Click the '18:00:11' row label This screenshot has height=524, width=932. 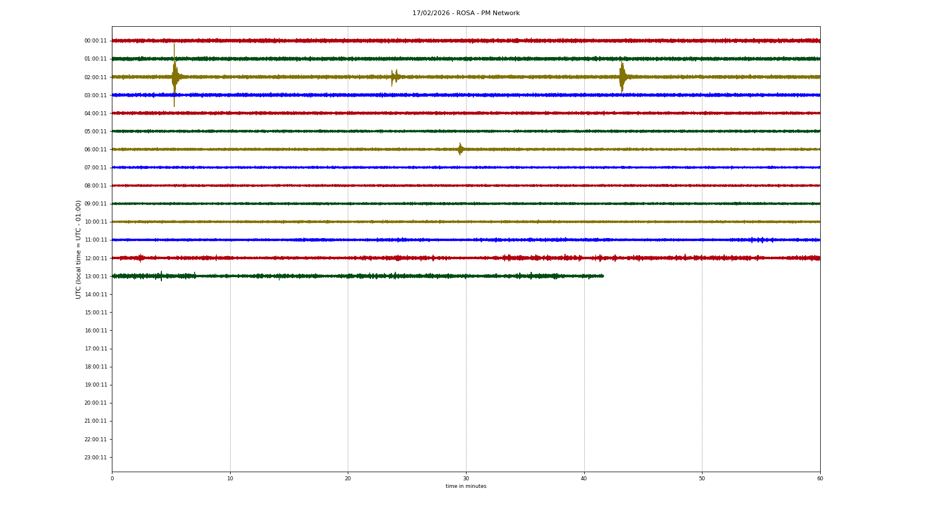coord(96,367)
